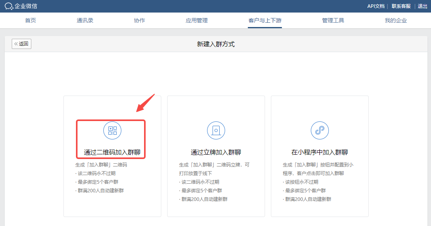This screenshot has height=226, width=431.
Task: Open the 通讯录 tab
Action: tap(85, 20)
